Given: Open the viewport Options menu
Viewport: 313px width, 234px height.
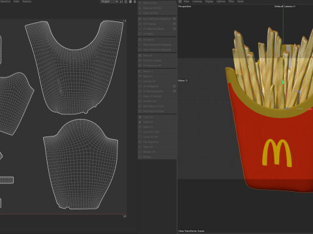Looking at the screenshot, I should coord(221,1).
